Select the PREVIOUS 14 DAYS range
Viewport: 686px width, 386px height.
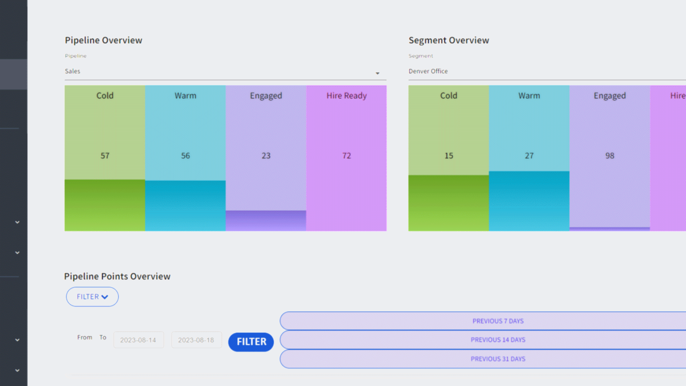(x=498, y=340)
